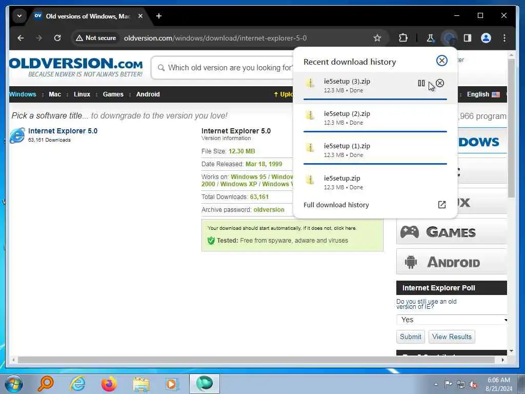The width and height of the screenshot is (525, 394).
Task: Select the Linux nav item
Action: point(82,94)
